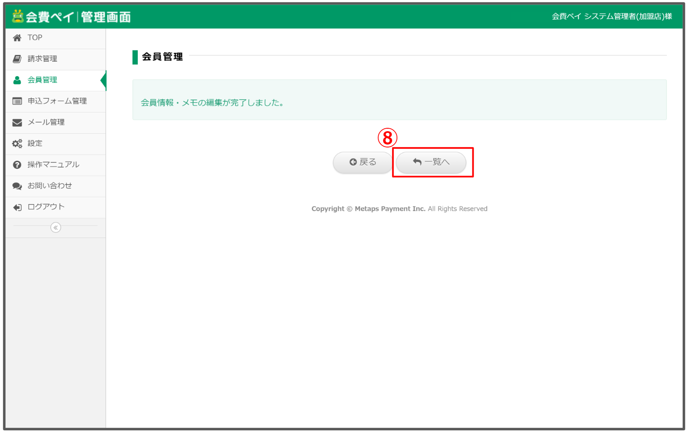Select 申込フォーム管理 in the sidebar
This screenshot has height=434, width=689.
point(57,101)
